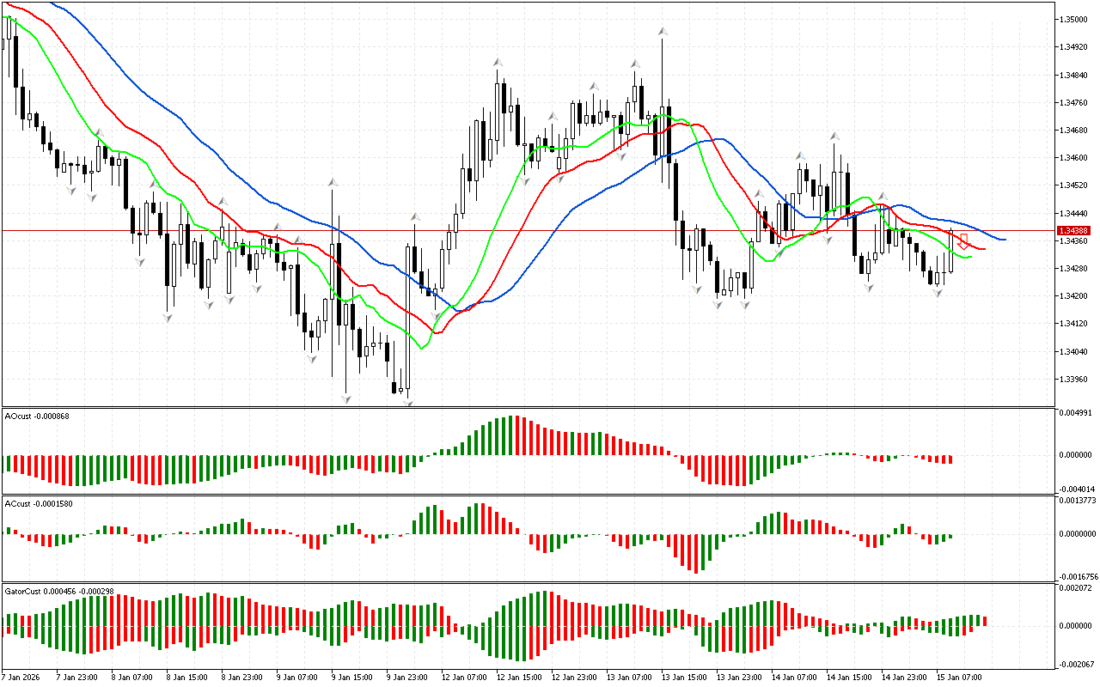The width and height of the screenshot is (1100, 687).
Task: Select the up fractal above the highest peak
Action: point(663,31)
